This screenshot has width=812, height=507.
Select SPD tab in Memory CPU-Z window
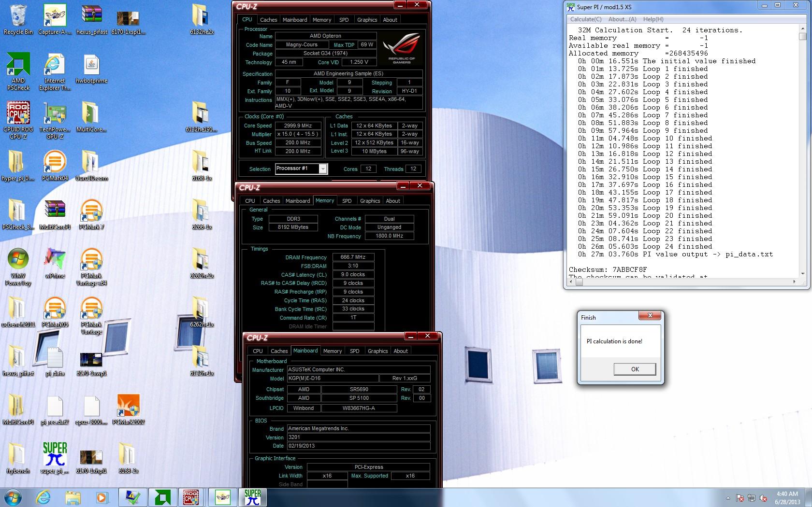347,201
